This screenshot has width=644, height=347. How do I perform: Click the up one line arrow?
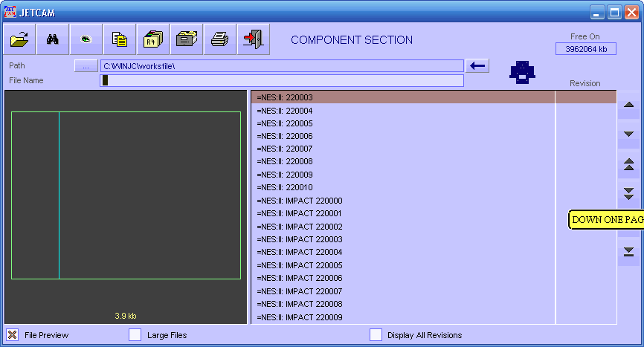coord(628,105)
